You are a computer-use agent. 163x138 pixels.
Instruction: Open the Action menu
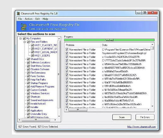28,19
